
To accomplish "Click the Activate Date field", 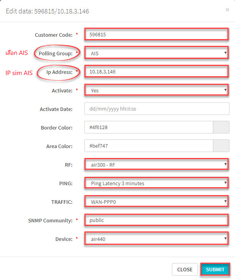I will [157, 109].
